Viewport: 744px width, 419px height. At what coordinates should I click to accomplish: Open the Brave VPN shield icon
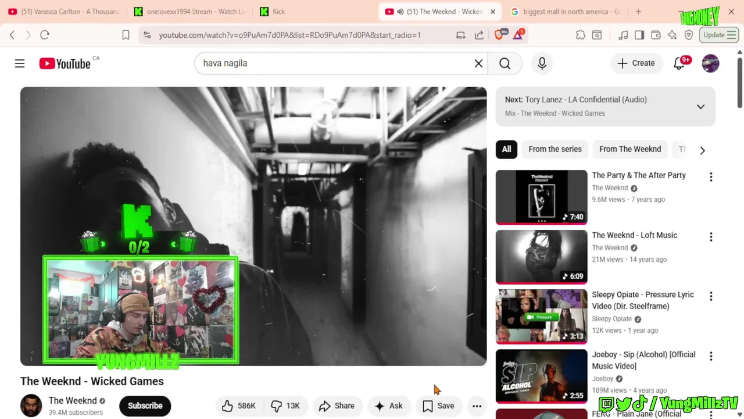[x=689, y=35]
